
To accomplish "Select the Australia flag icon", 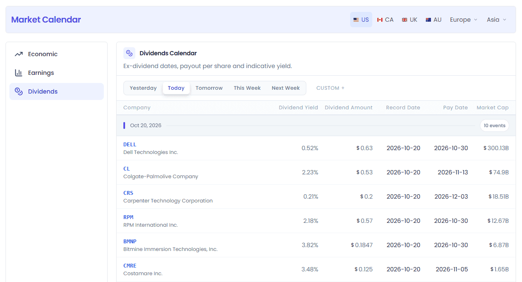I will pos(428,20).
